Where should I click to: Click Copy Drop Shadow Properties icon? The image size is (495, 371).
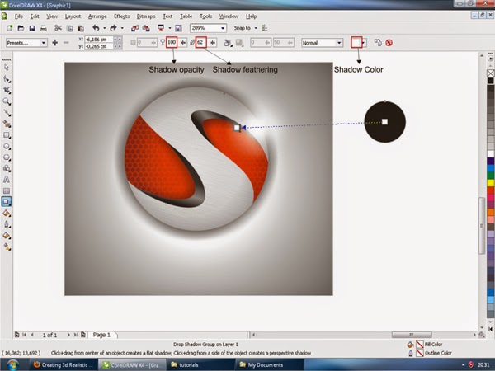pos(378,43)
